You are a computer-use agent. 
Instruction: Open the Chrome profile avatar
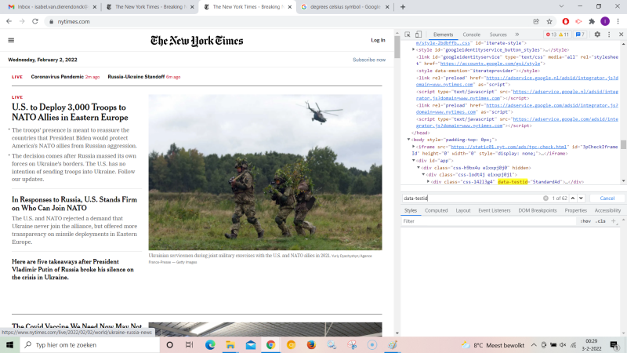605,22
